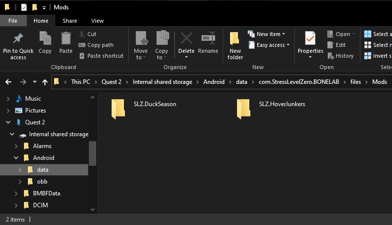392x225 pixels.
Task: Open the New item dropdown
Action: point(268,34)
